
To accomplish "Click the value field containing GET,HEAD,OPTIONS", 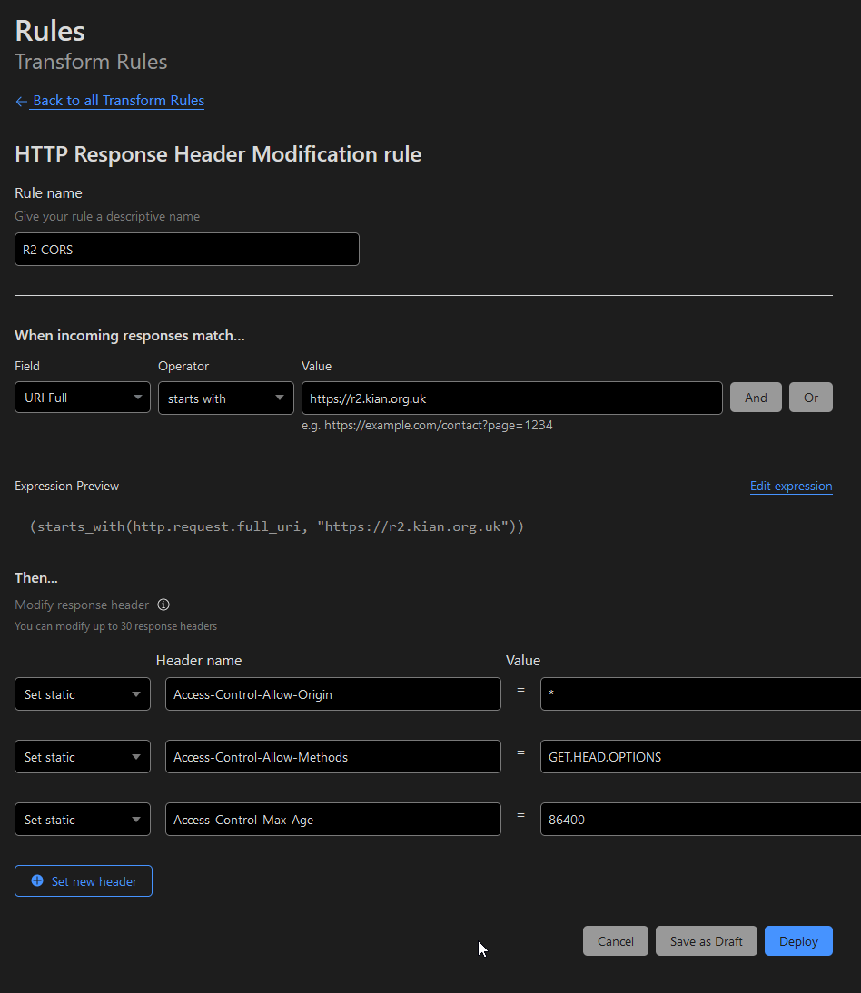I will click(699, 757).
